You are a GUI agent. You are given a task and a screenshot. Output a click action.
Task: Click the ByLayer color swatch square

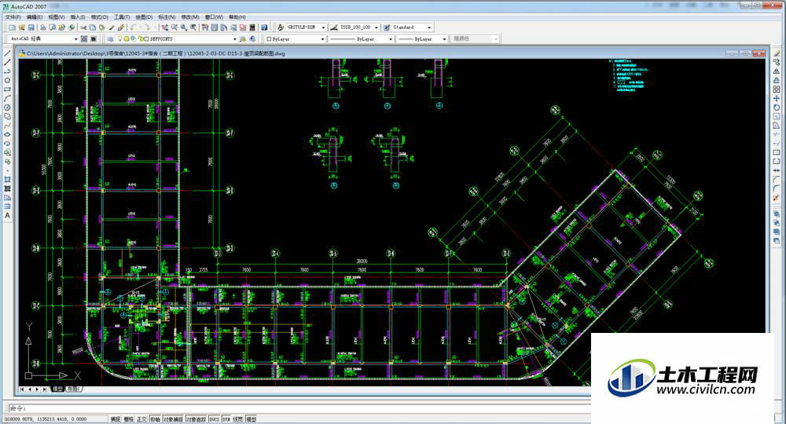[269, 38]
